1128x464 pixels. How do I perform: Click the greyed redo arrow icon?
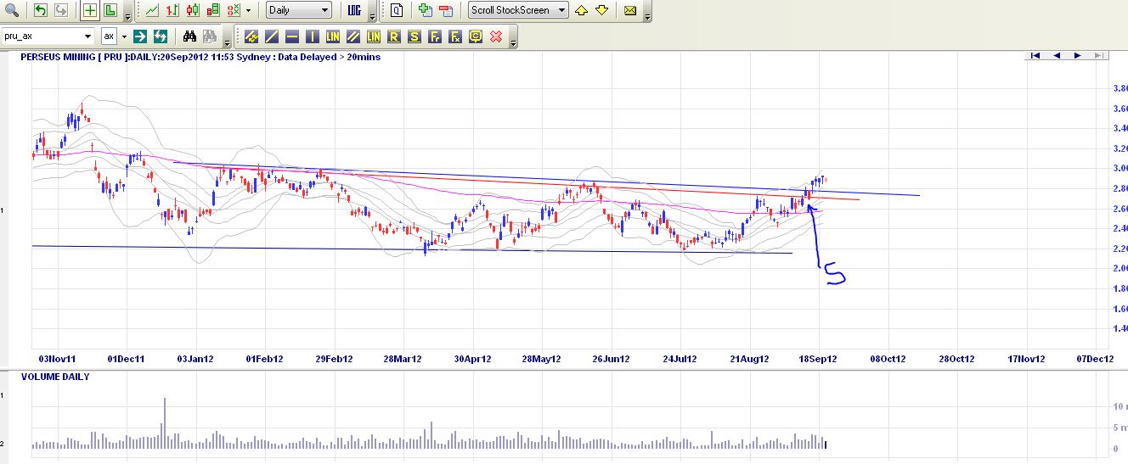point(60,10)
